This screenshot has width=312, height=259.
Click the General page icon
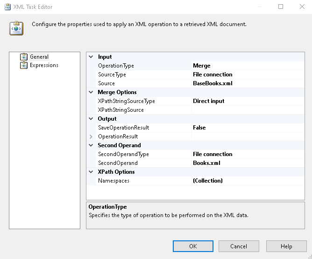pos(24,57)
